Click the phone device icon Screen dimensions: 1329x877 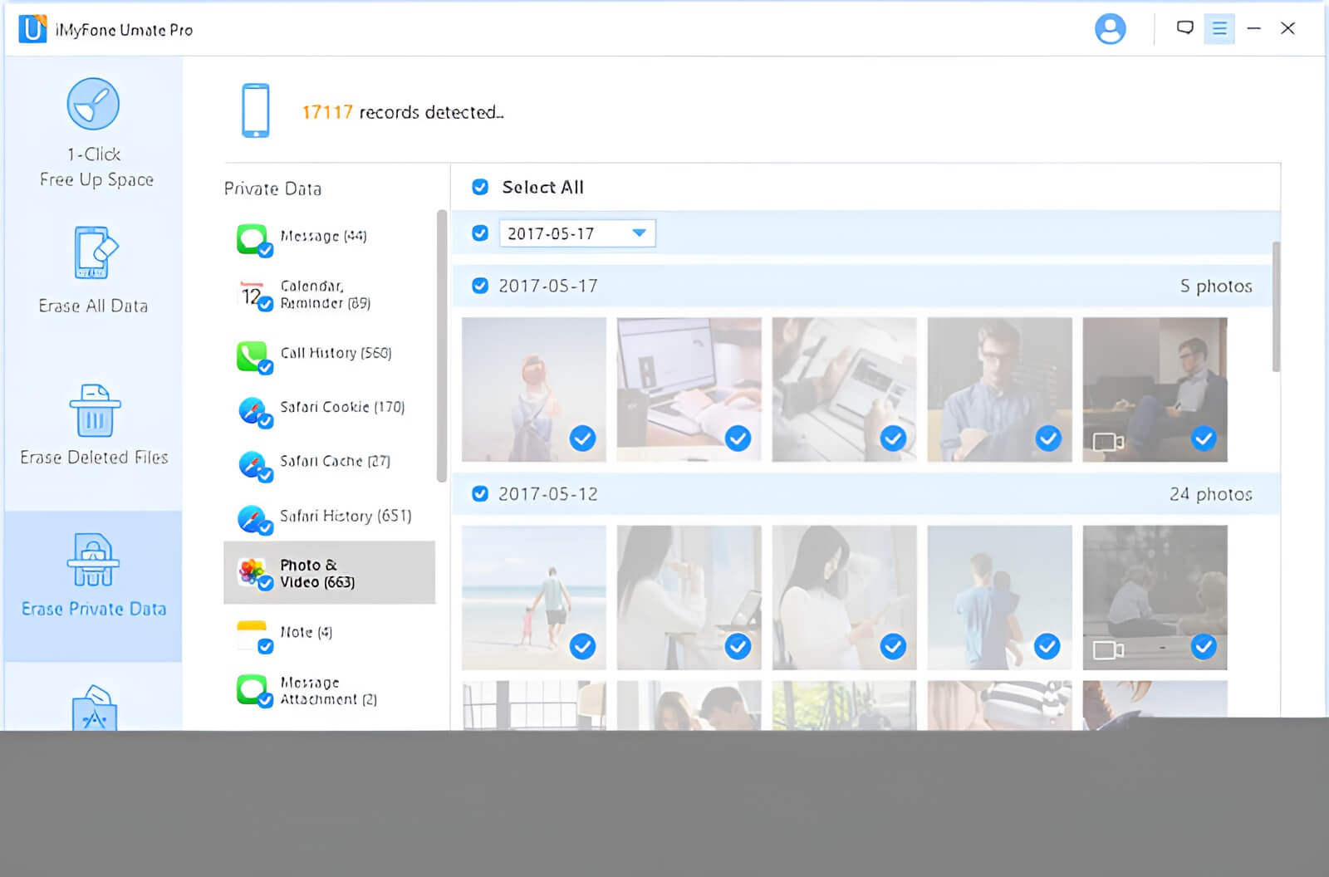point(255,110)
